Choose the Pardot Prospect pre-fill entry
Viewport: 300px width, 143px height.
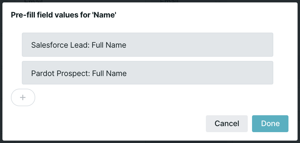[x=147, y=73]
